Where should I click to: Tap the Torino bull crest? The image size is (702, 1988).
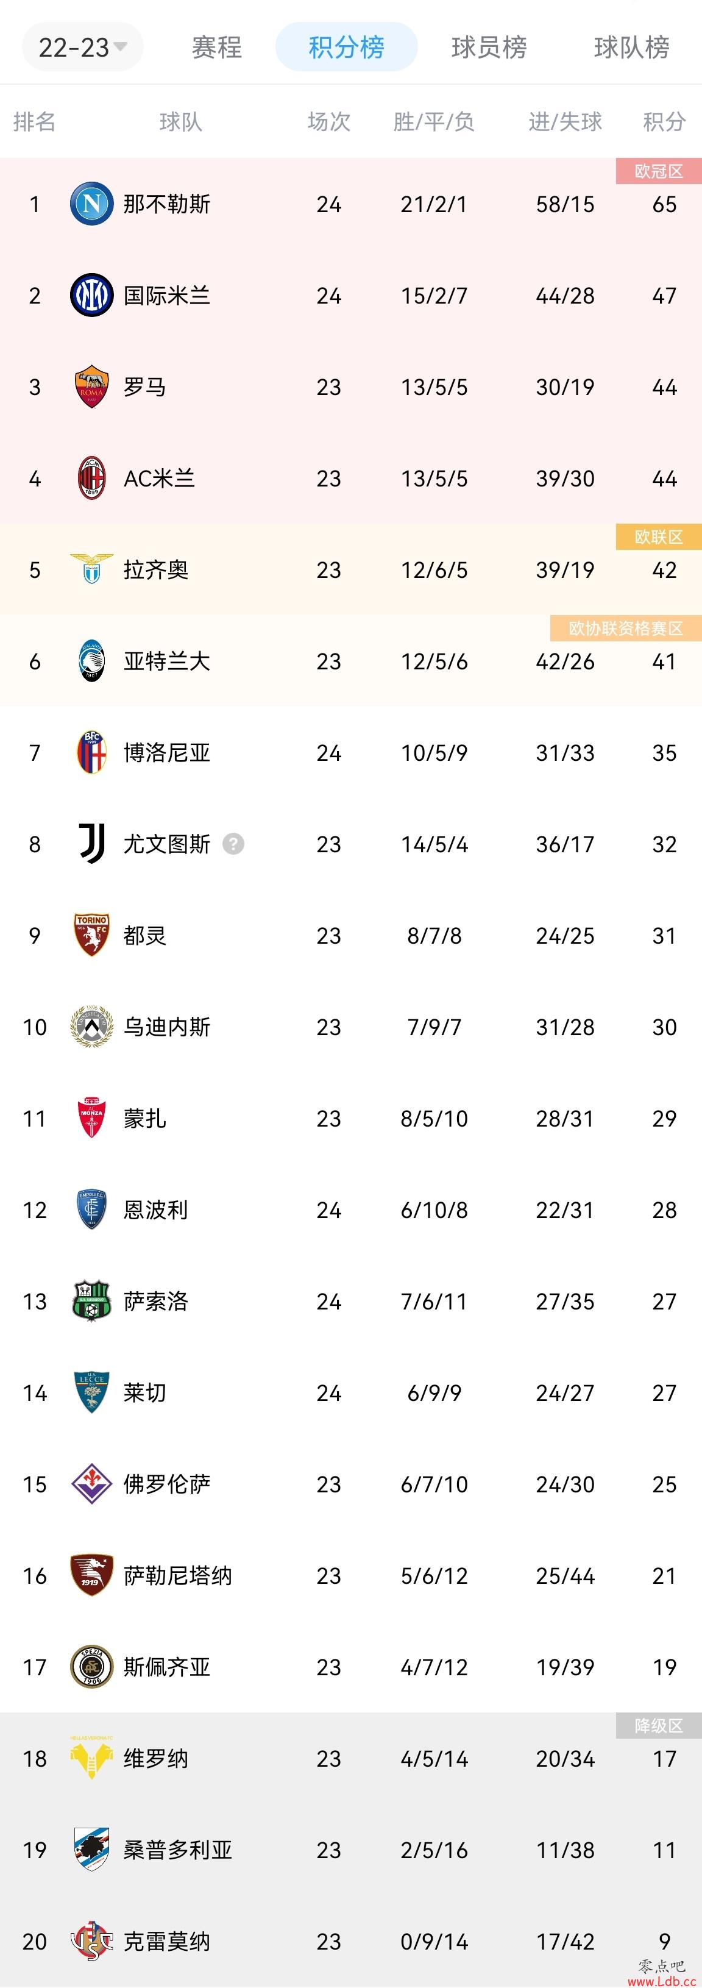pos(91,935)
